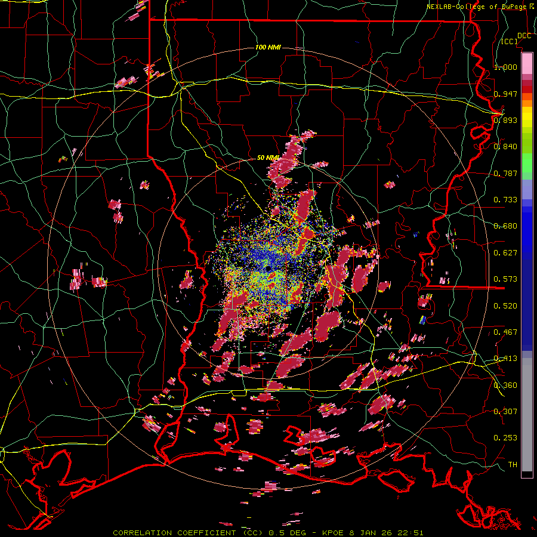Click the 0.520 scale value
This screenshot has height=537, width=537.
point(505,306)
